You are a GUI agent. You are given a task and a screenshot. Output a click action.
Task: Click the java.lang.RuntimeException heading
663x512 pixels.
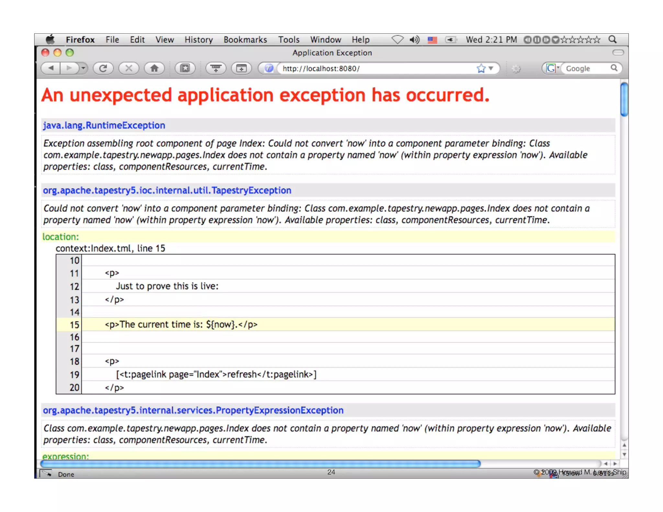[x=104, y=125]
